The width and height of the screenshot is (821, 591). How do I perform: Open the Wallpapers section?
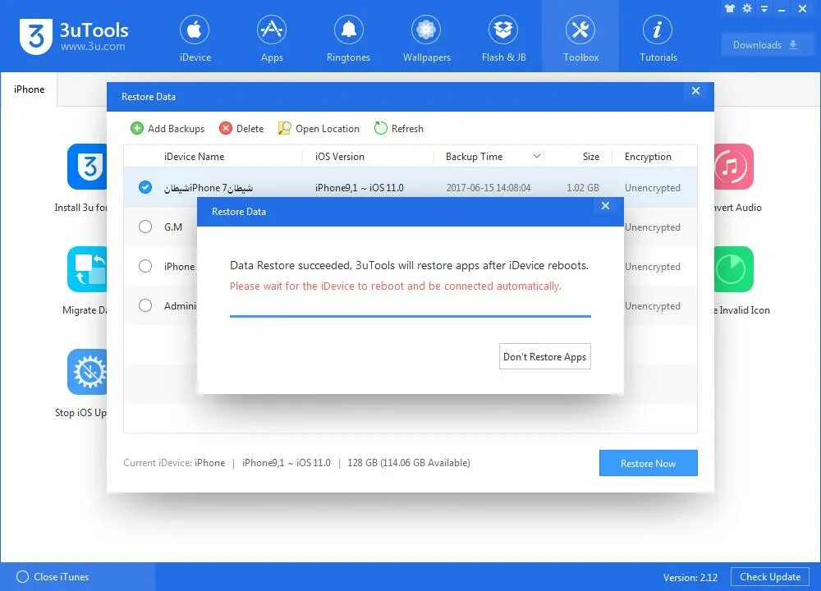click(426, 39)
